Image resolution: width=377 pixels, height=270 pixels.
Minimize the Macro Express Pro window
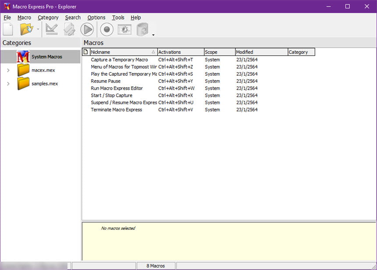[x=328, y=7]
